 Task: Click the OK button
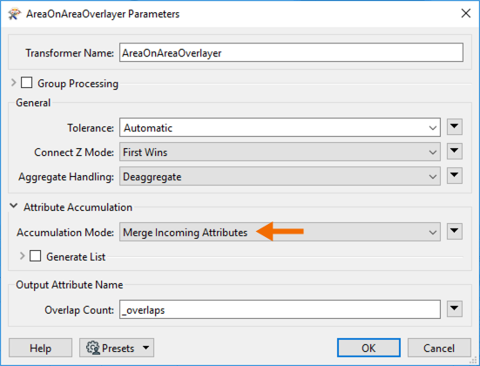pos(368,348)
